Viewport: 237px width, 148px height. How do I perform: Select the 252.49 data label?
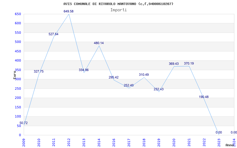coord(129,85)
